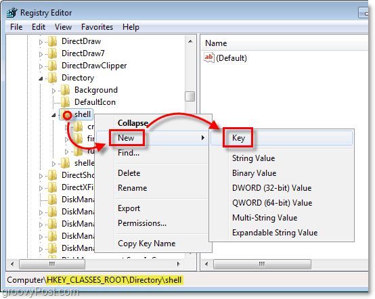This screenshot has height=299, width=375.
Task: Select the Background key label
Action: coord(96,90)
